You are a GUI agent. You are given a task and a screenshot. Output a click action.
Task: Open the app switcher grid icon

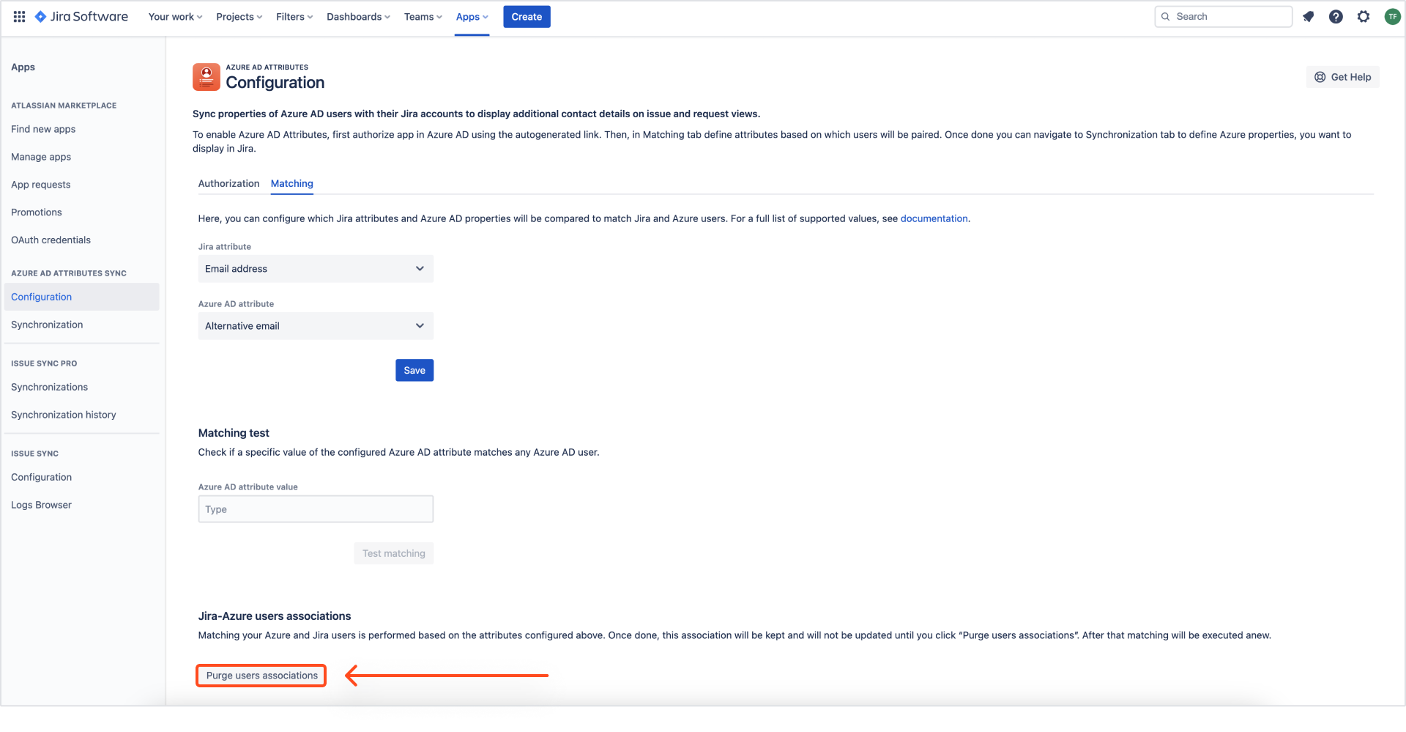pos(20,16)
